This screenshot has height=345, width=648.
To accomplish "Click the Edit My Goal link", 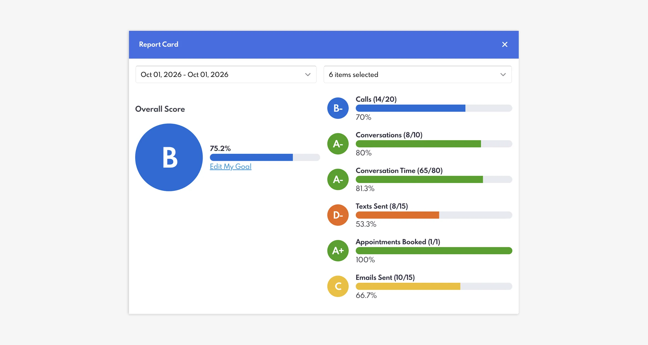I will pyautogui.click(x=231, y=166).
